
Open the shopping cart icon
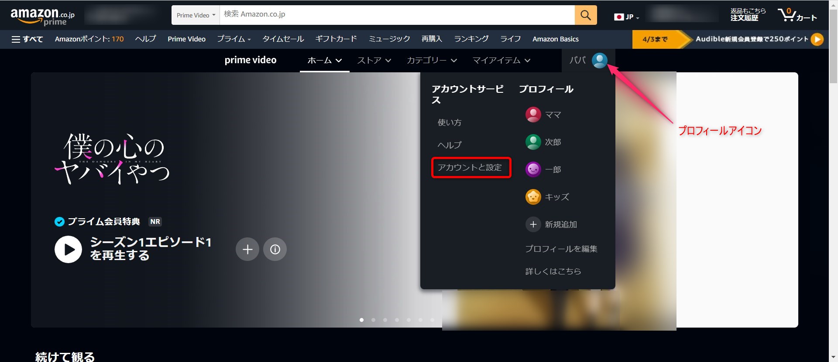click(797, 15)
